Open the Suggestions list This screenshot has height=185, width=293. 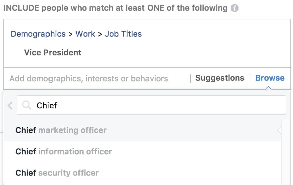[x=220, y=78]
